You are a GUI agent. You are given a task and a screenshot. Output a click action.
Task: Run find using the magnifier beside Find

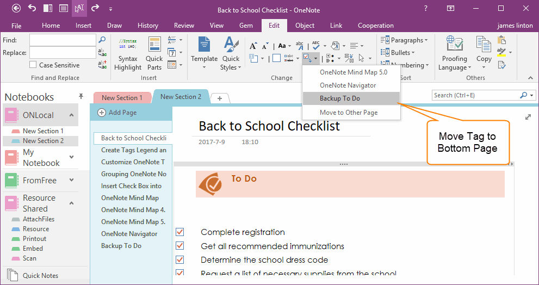[x=102, y=40]
